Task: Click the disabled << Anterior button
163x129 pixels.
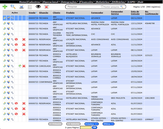Action: click(73, 124)
